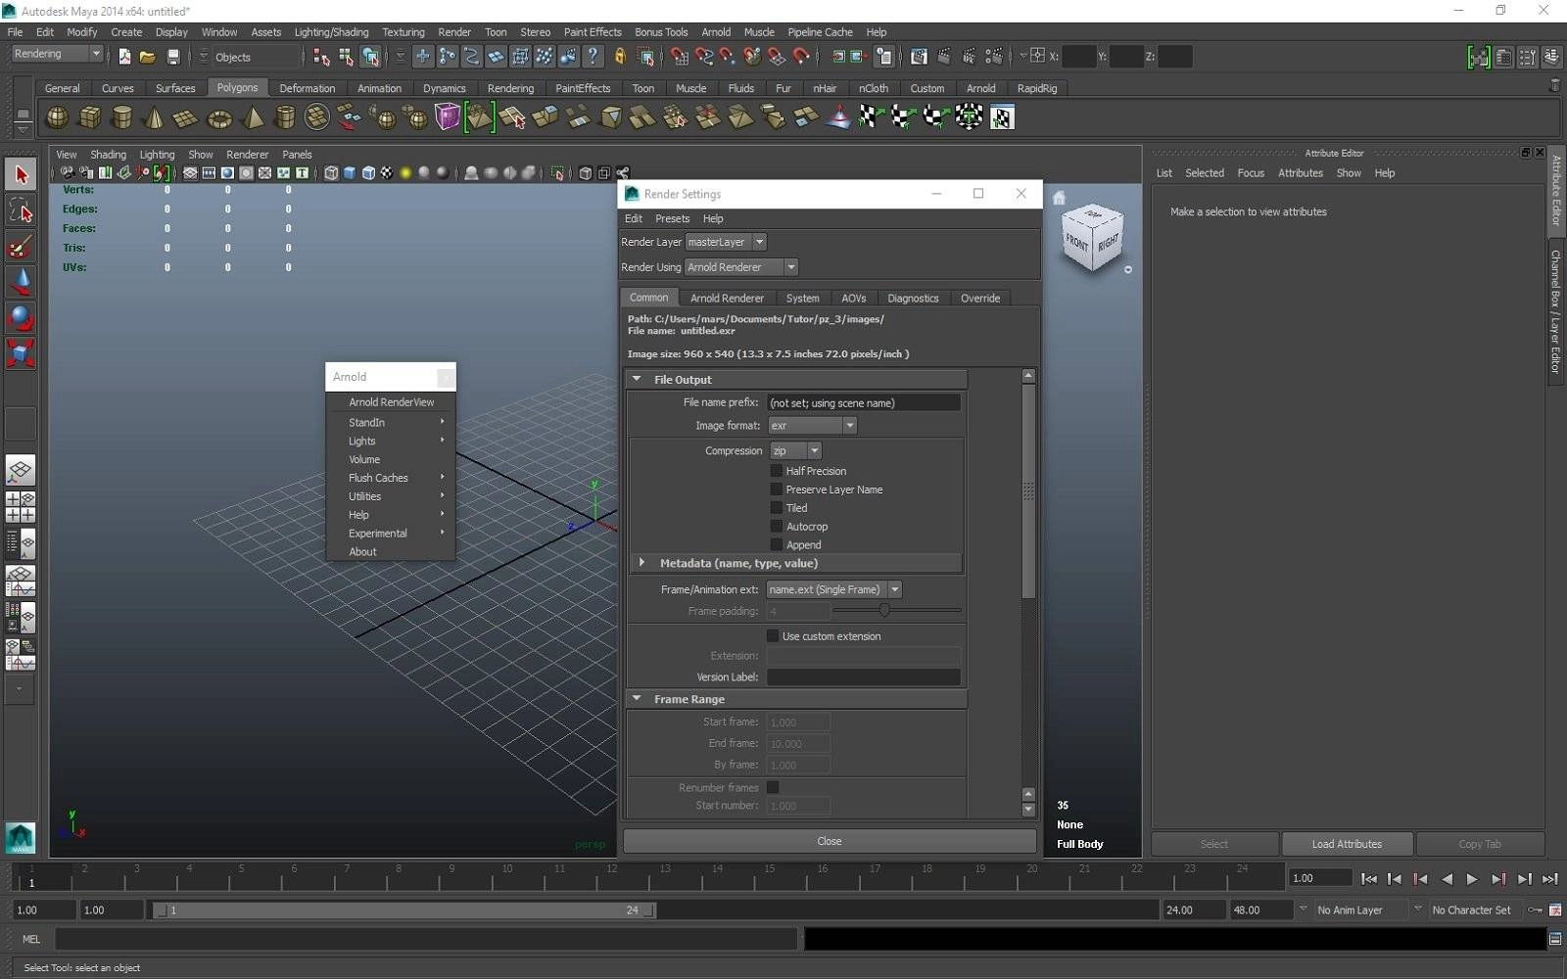Click the FRONT face of view cube
Image resolution: width=1567 pixels, height=979 pixels.
1076,242
